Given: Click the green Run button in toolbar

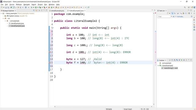Looking at the screenshot, I should pos(36,7).
